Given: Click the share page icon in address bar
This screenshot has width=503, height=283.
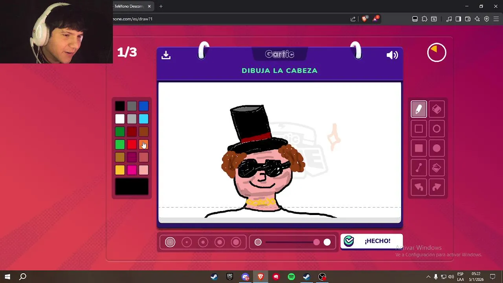Looking at the screenshot, I should coord(353,19).
